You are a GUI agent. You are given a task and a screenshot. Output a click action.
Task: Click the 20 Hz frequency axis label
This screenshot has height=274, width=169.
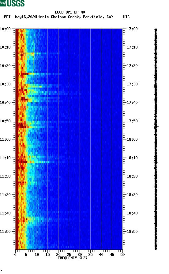58,255
